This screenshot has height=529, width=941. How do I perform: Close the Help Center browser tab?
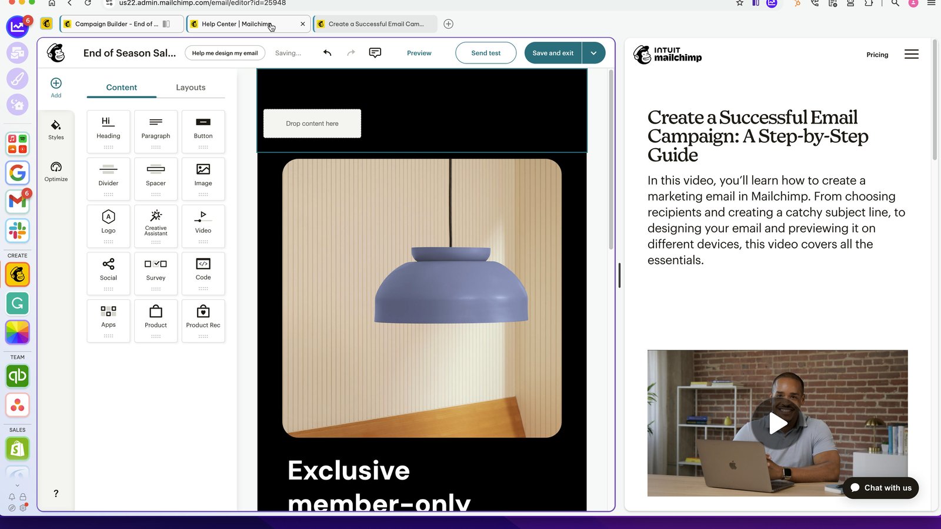point(302,24)
